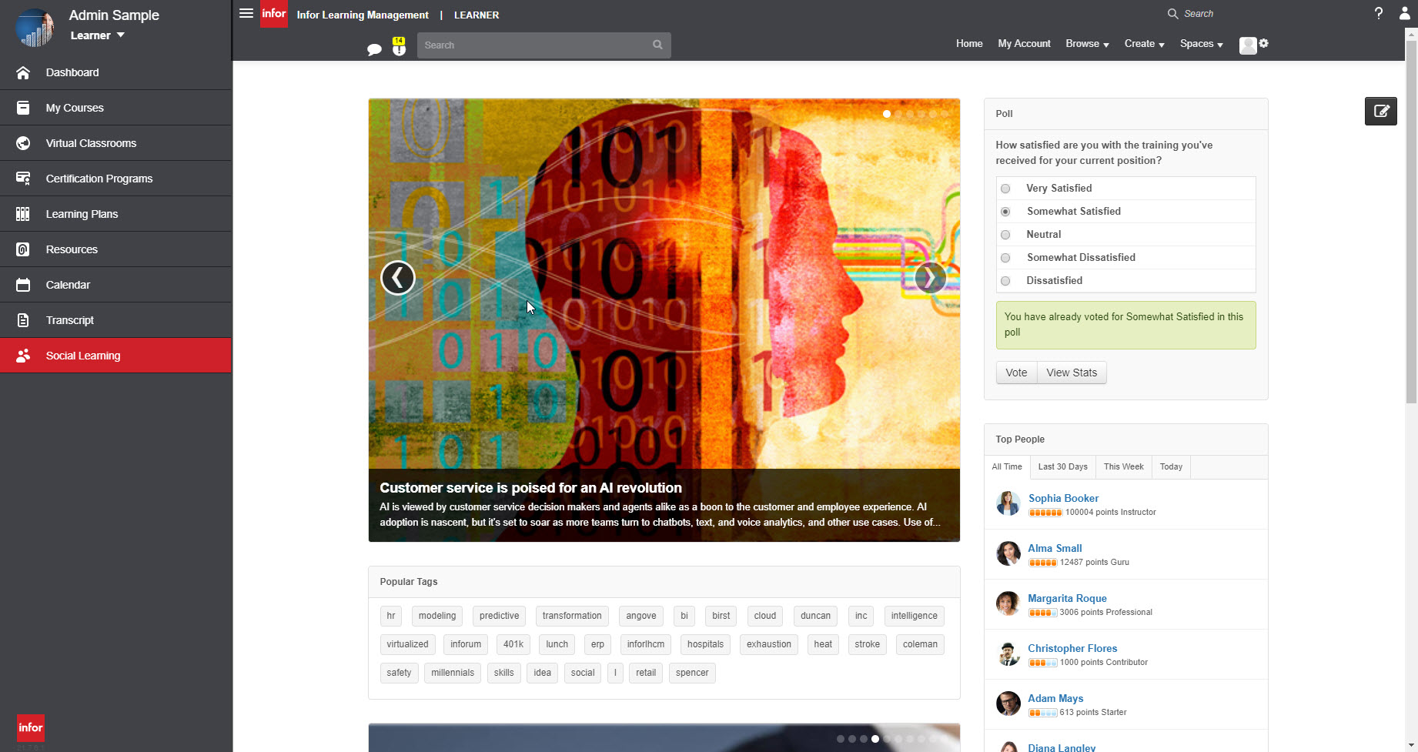Open the This Week tab in Top People
Image resolution: width=1418 pixels, height=752 pixels.
click(x=1123, y=466)
